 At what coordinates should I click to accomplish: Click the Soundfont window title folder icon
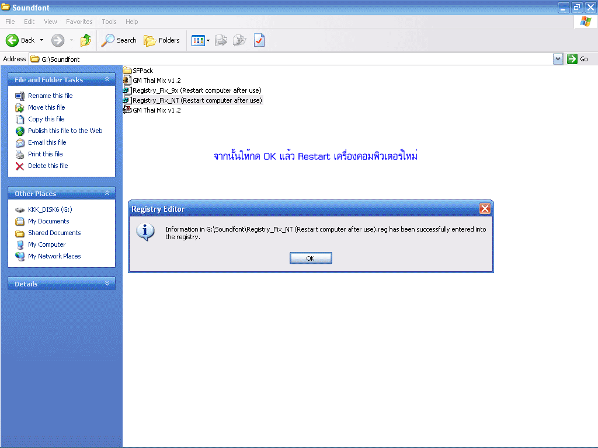[x=6, y=7]
